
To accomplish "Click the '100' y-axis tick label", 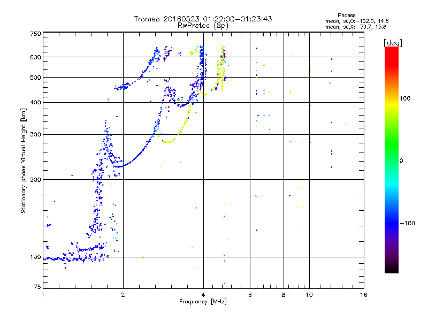I will pyautogui.click(x=35, y=257).
